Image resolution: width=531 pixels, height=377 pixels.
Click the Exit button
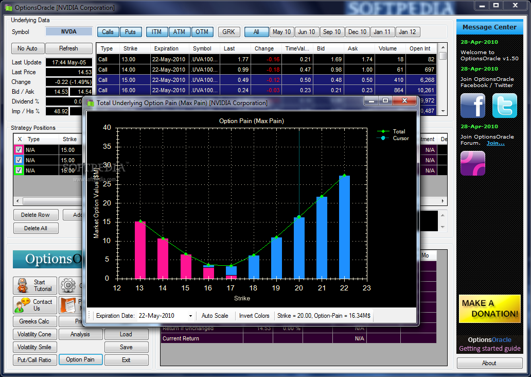(126, 360)
